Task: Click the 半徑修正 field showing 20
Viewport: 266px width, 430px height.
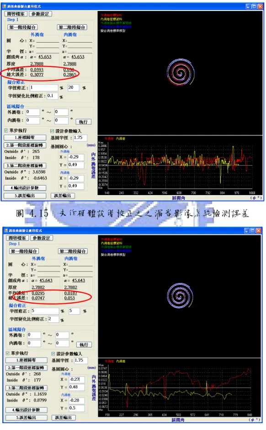Action: 73,88
